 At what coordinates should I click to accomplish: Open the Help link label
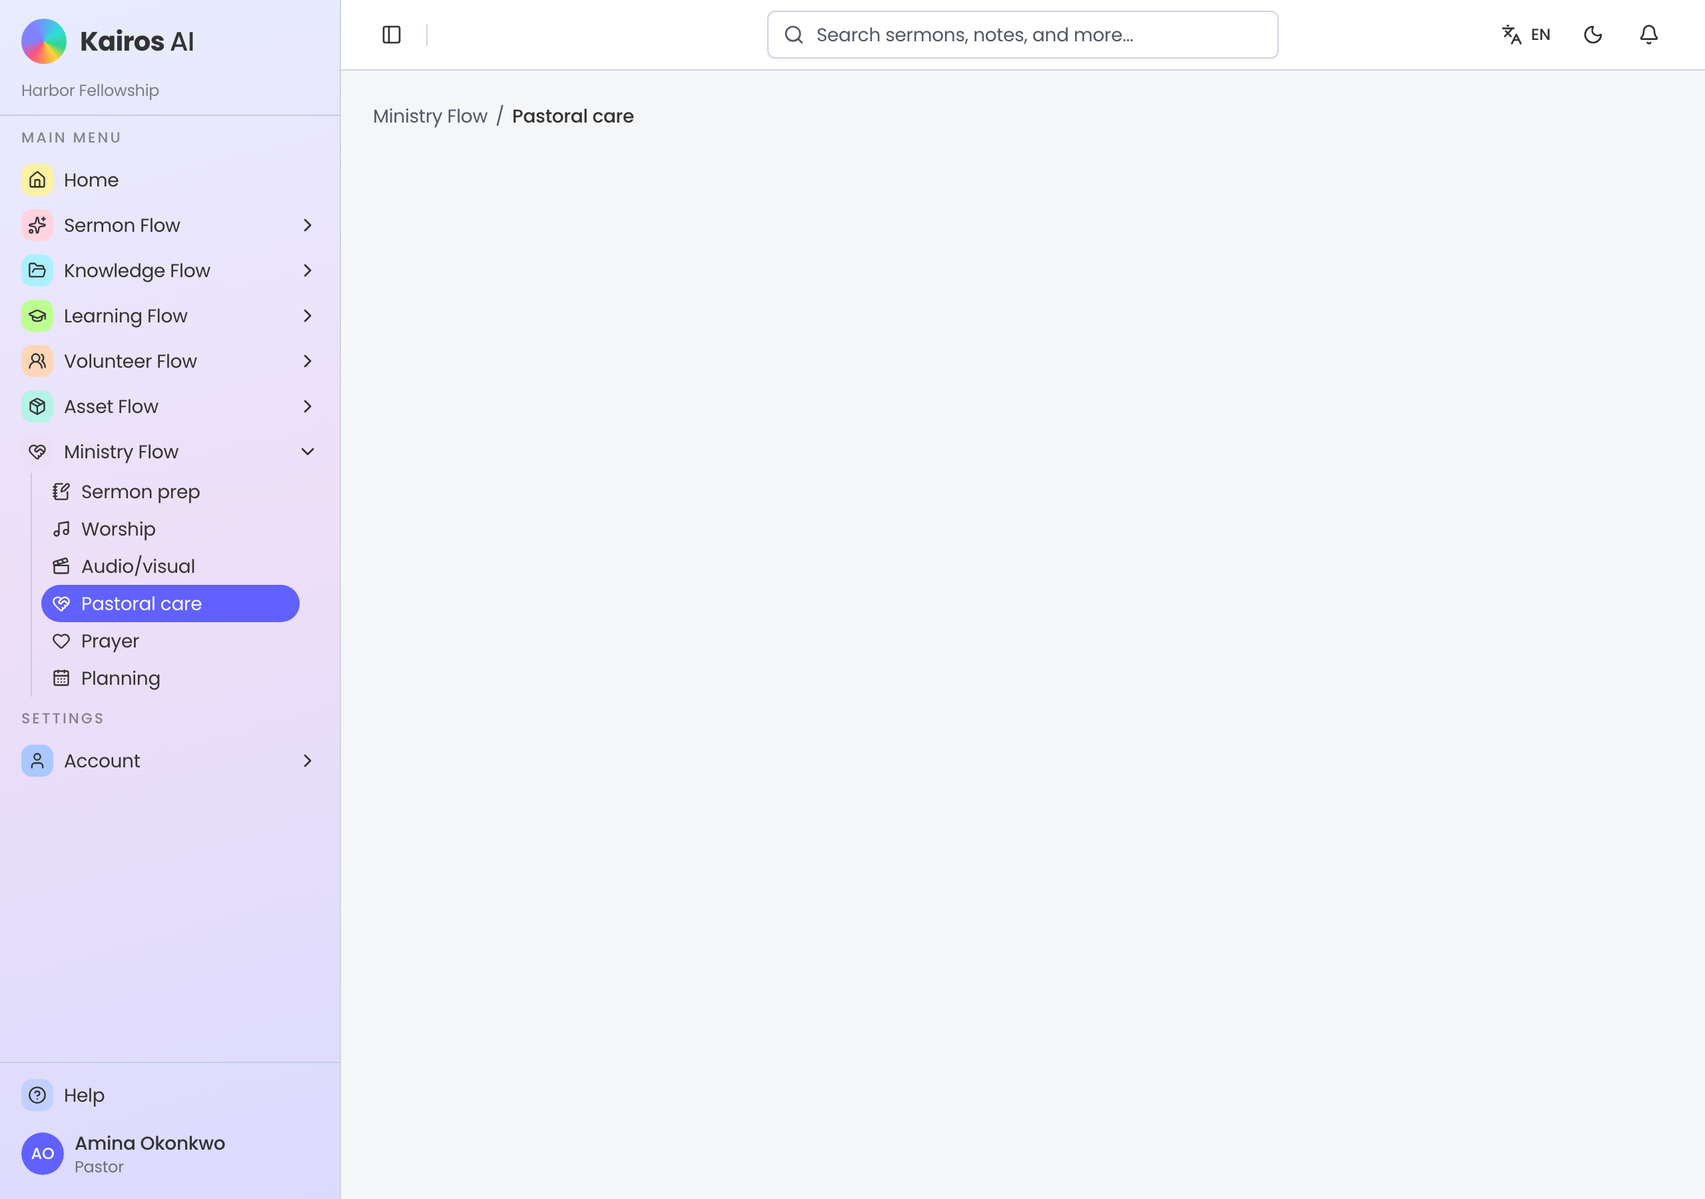coord(84,1095)
